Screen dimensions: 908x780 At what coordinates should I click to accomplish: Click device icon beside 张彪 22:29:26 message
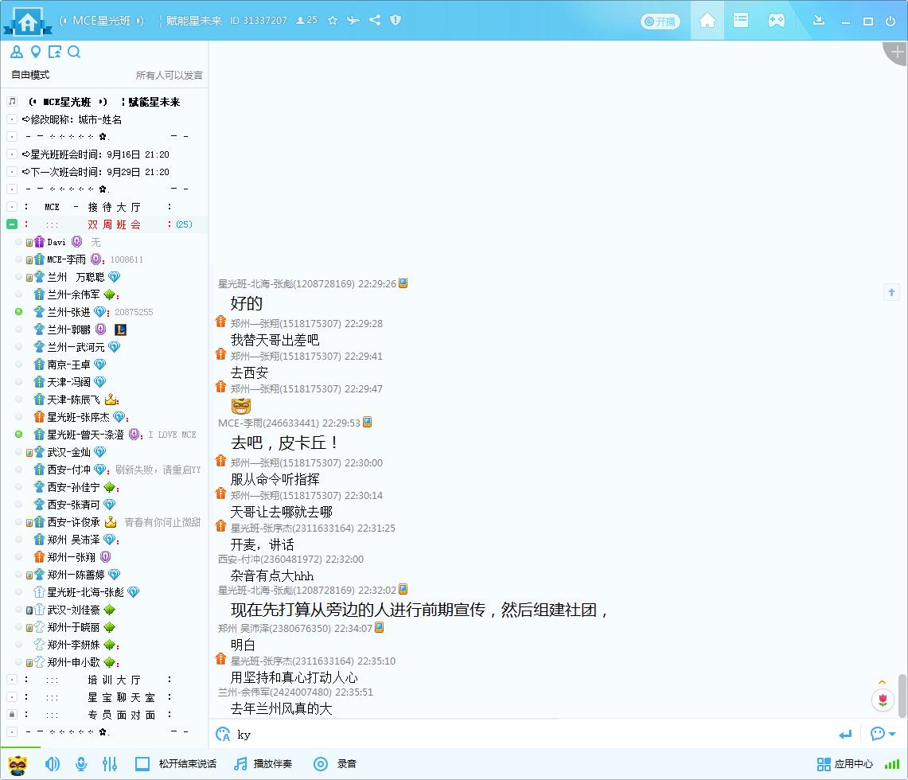[x=403, y=283]
